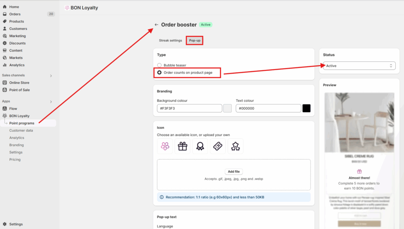The height and width of the screenshot is (229, 404).
Task: Click the black text colour swatch
Action: point(307,108)
